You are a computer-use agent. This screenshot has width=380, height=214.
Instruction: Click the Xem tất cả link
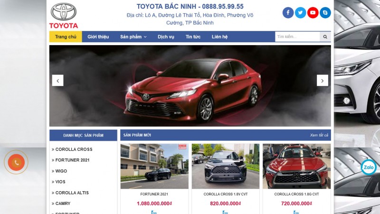click(319, 135)
